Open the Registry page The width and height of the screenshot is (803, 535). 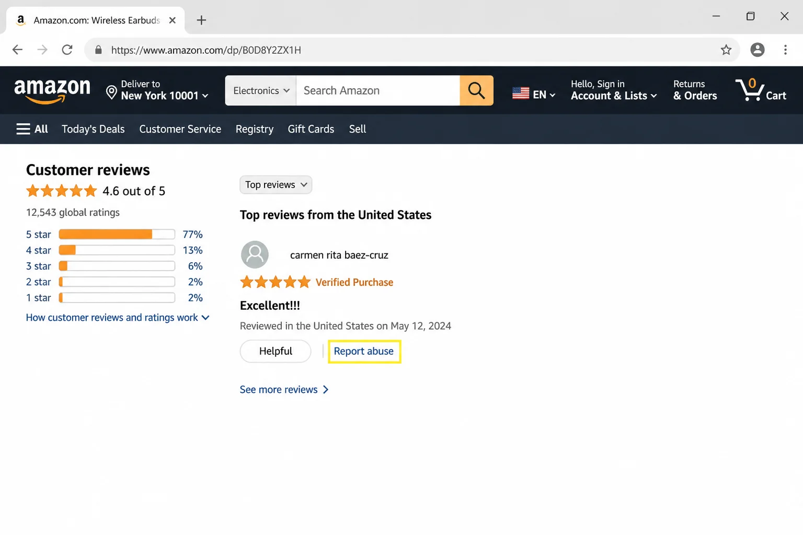255,129
